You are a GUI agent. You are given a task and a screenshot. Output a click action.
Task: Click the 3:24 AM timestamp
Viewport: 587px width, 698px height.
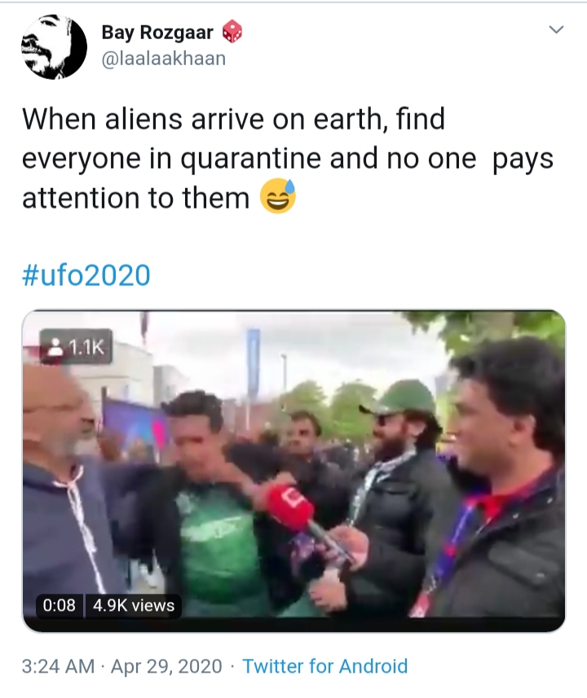coord(58,666)
